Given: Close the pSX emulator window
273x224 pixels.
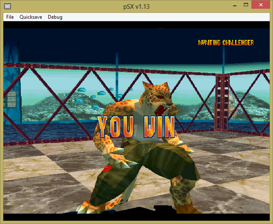Looking at the screenshot, I should (x=261, y=5).
